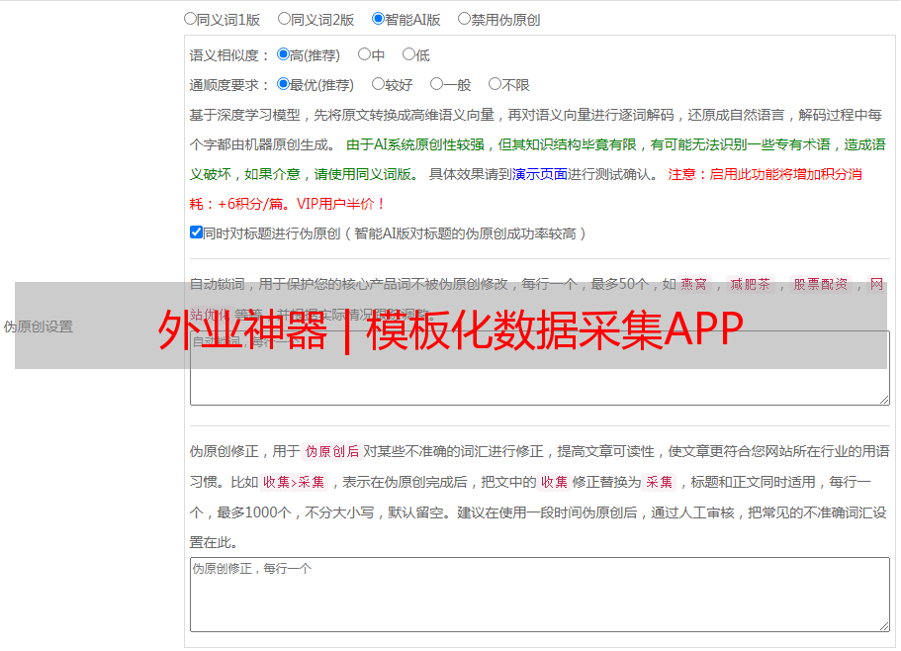Select the 同义词1版 radio option
This screenshot has height=651, width=901.
tap(190, 19)
